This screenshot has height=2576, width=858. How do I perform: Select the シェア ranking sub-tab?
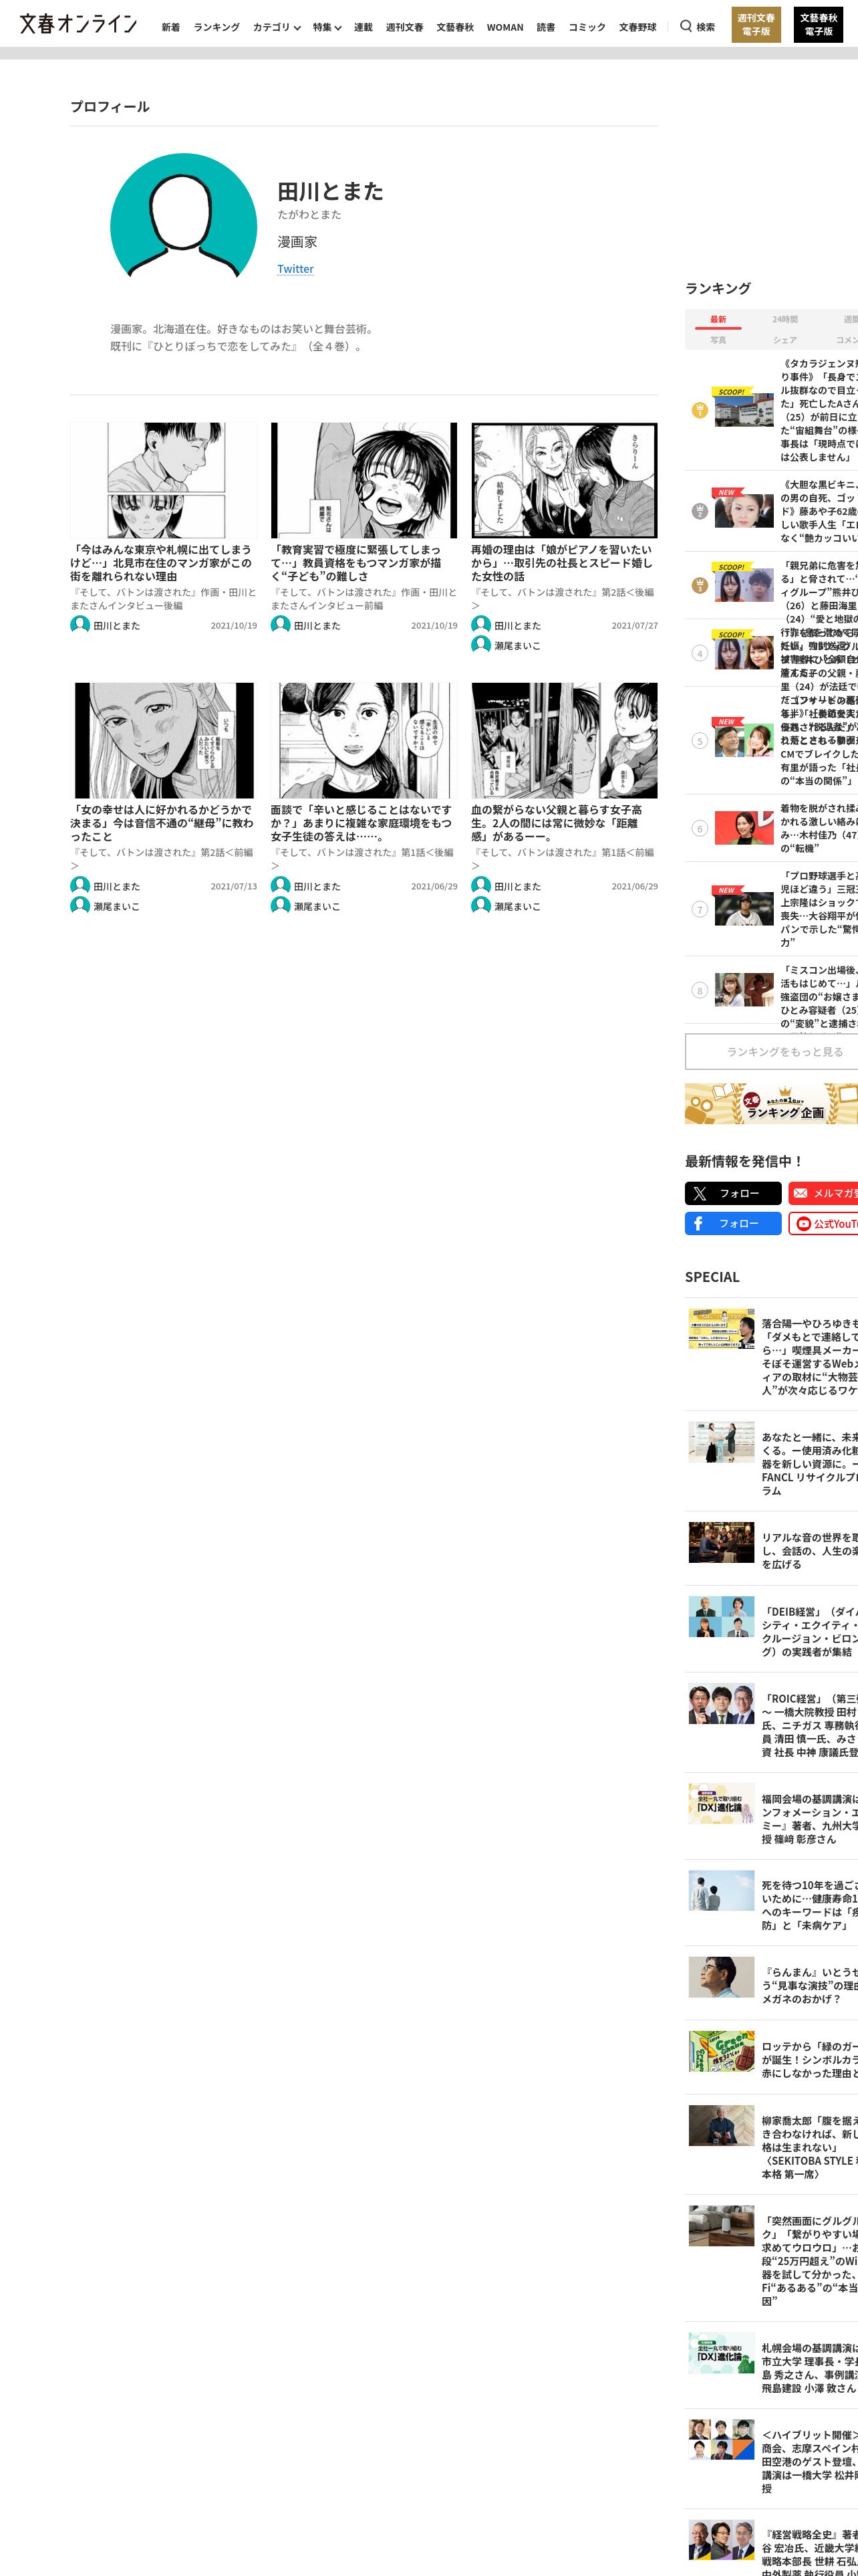point(785,340)
